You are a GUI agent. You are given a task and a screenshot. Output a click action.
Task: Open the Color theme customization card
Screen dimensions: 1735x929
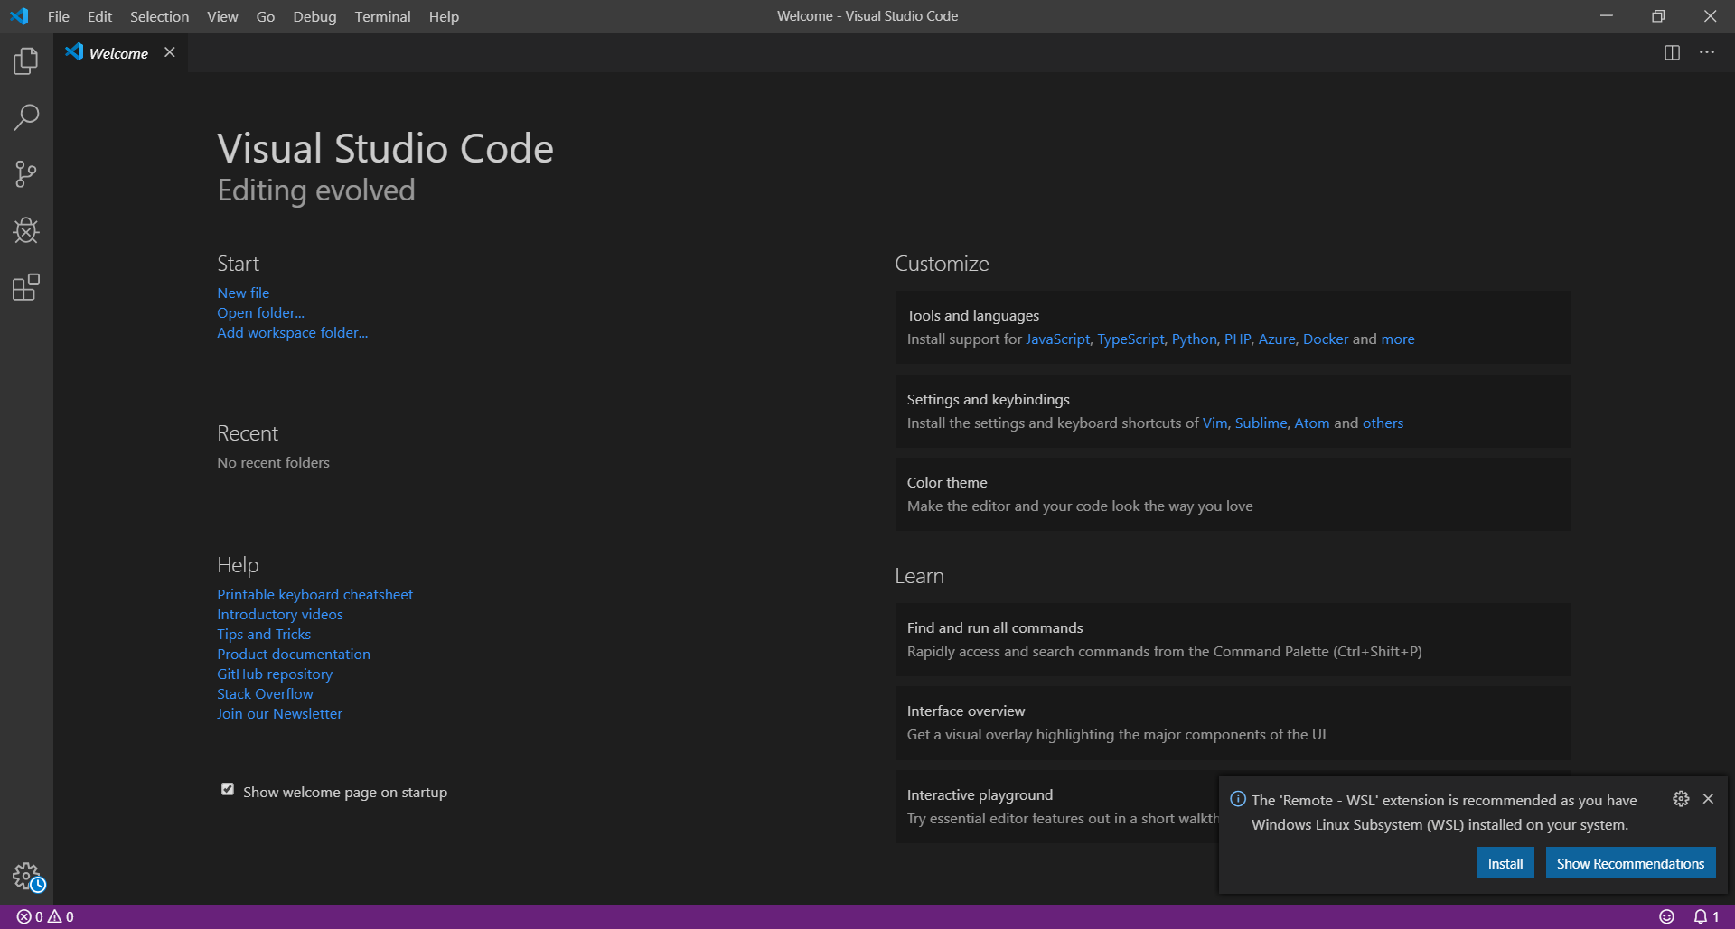(1233, 494)
